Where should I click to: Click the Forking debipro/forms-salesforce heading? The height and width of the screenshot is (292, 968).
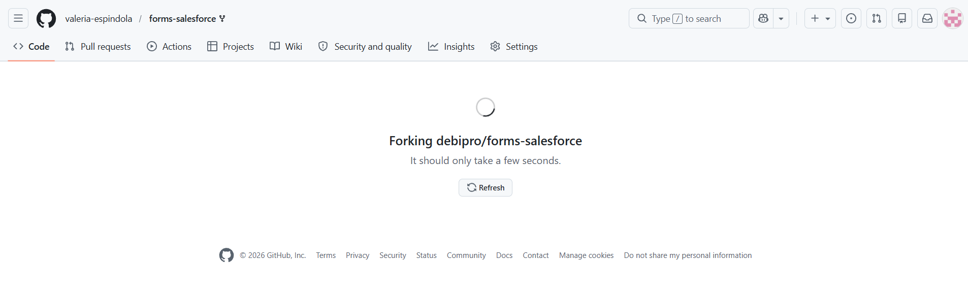486,141
